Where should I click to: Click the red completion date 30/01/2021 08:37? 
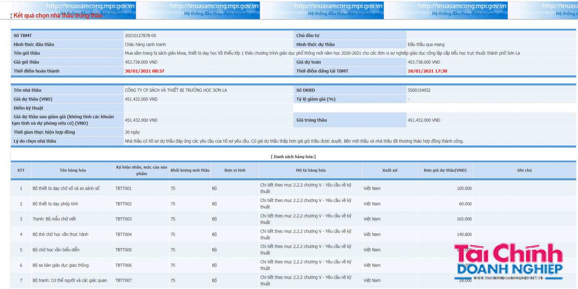pos(144,71)
